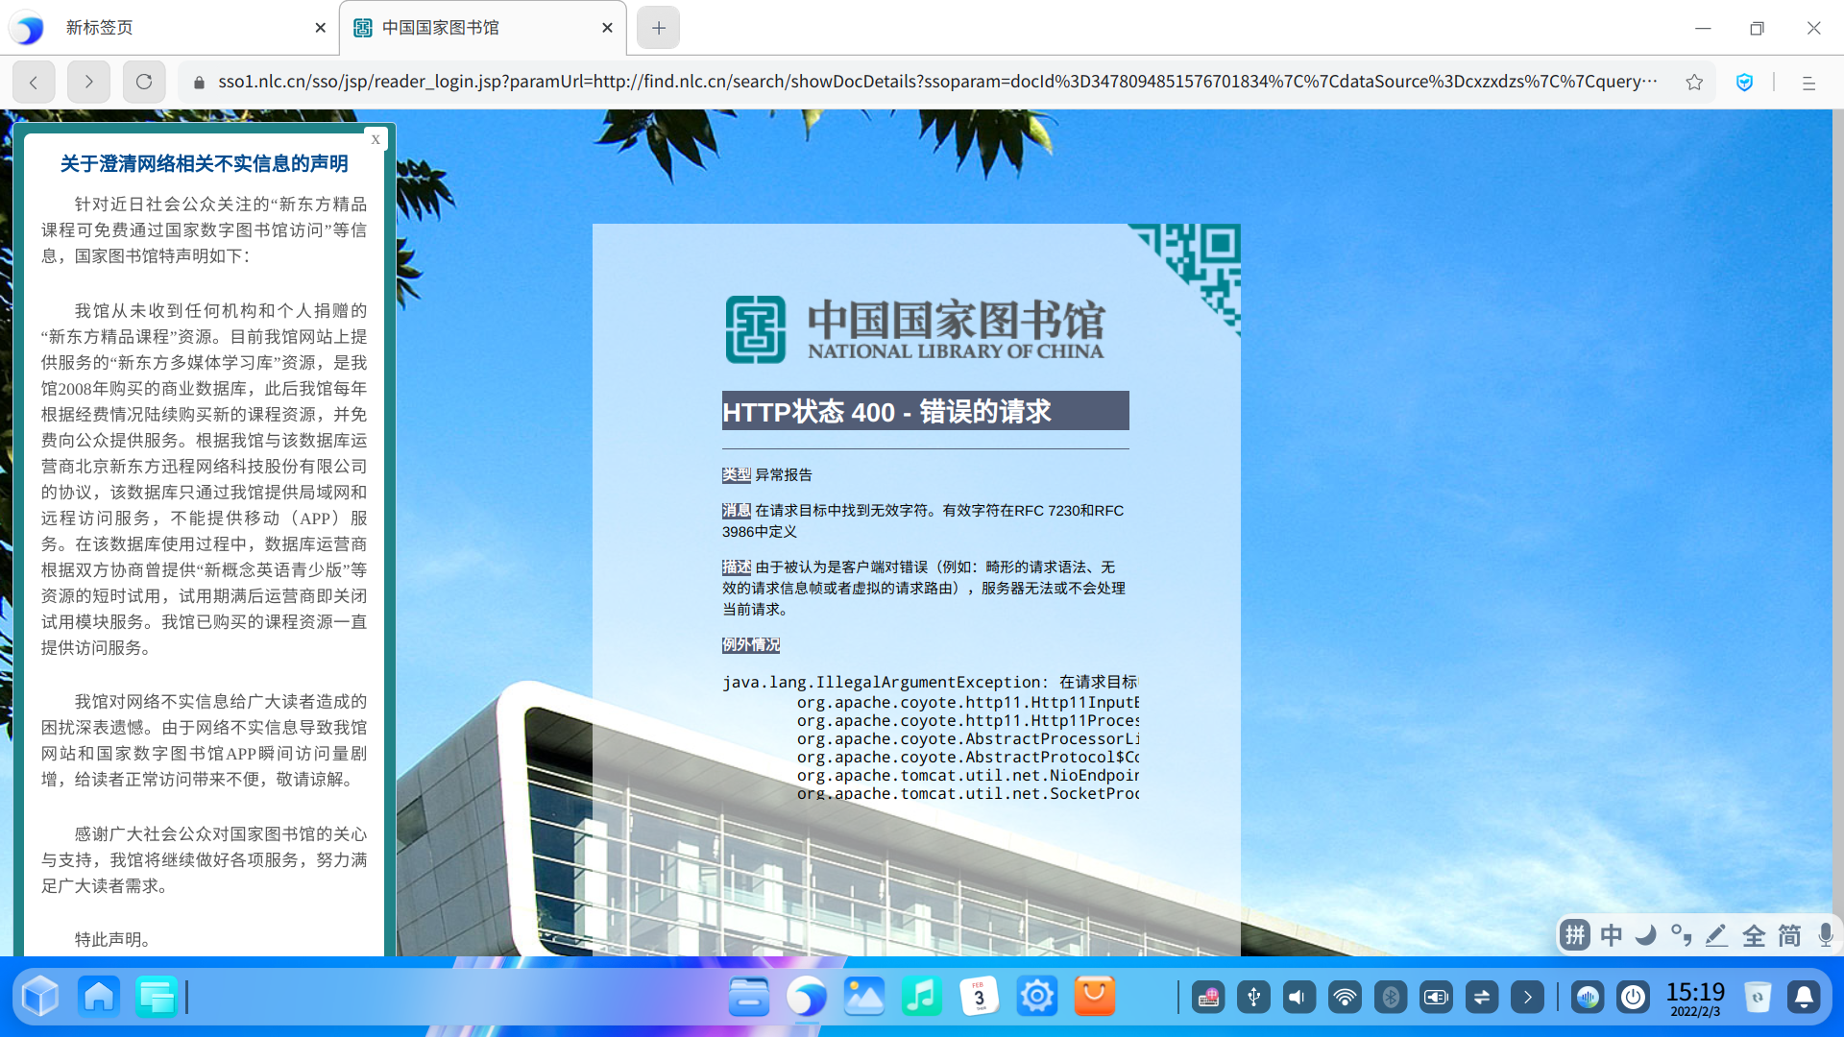Toggle Chinese/English input mode 中
This screenshot has width=1844, height=1037.
click(x=1612, y=935)
